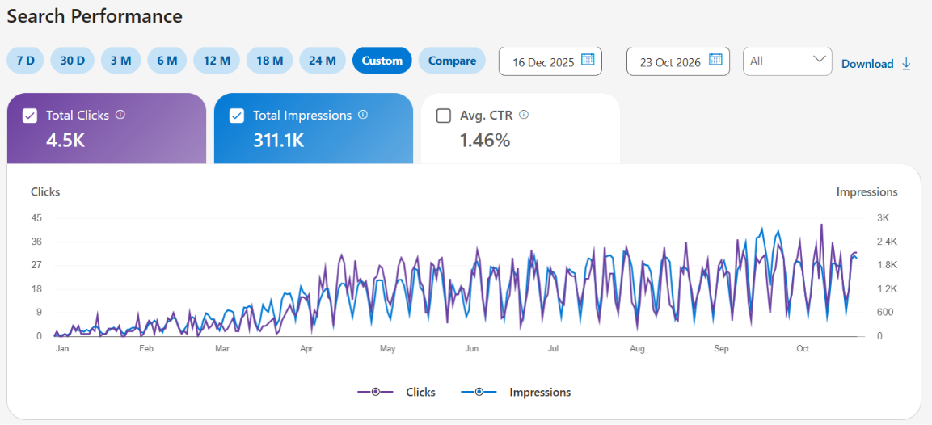Enable the Avg. CTR checkbox
Viewport: 932px width, 425px height.
444,116
